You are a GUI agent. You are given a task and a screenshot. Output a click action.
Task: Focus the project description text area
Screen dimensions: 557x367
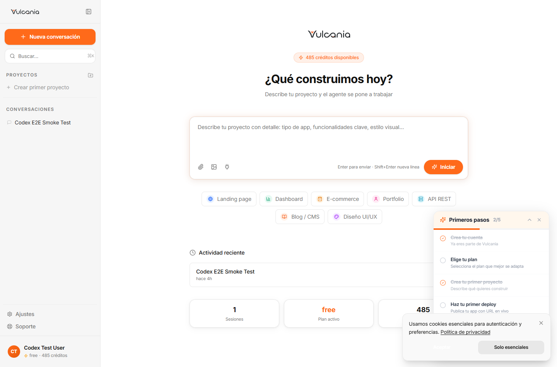tap(329, 137)
